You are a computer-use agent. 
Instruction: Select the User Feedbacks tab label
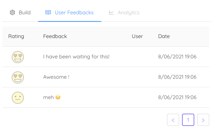click(x=74, y=13)
